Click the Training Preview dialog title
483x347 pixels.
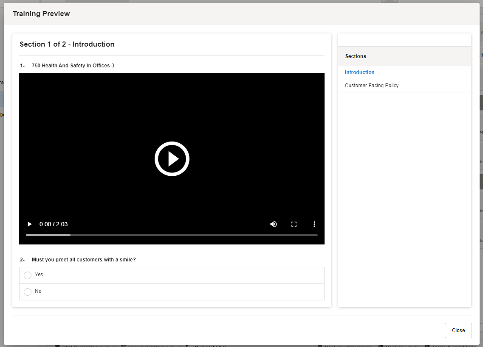[x=41, y=14]
